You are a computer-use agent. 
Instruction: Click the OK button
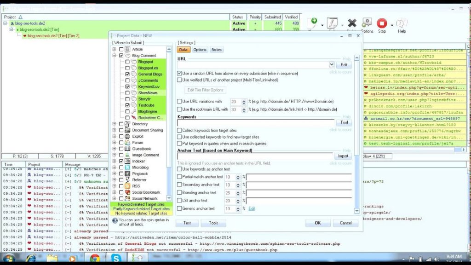coord(318,223)
